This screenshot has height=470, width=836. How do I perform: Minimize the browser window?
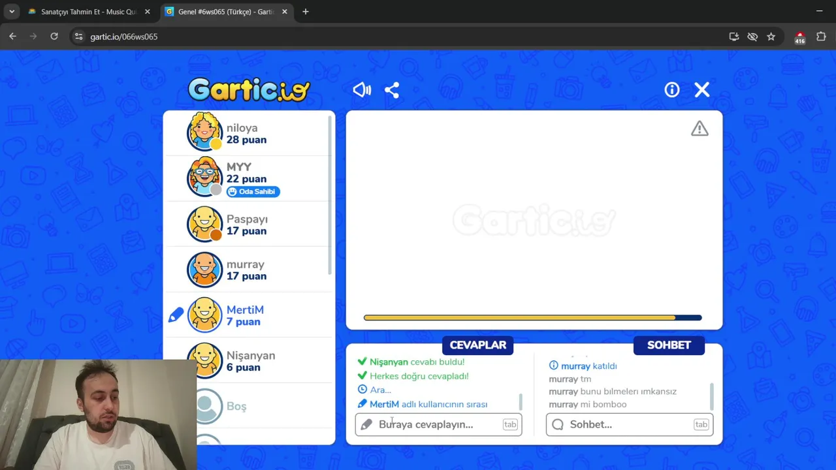click(819, 11)
